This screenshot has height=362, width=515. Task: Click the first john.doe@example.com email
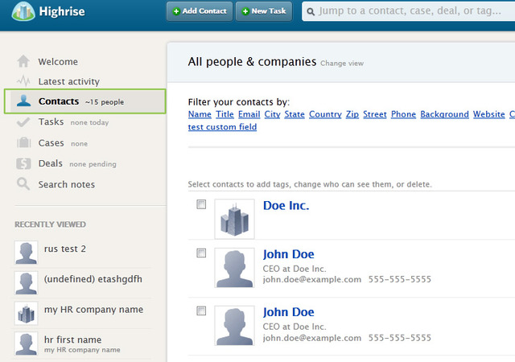coord(311,280)
